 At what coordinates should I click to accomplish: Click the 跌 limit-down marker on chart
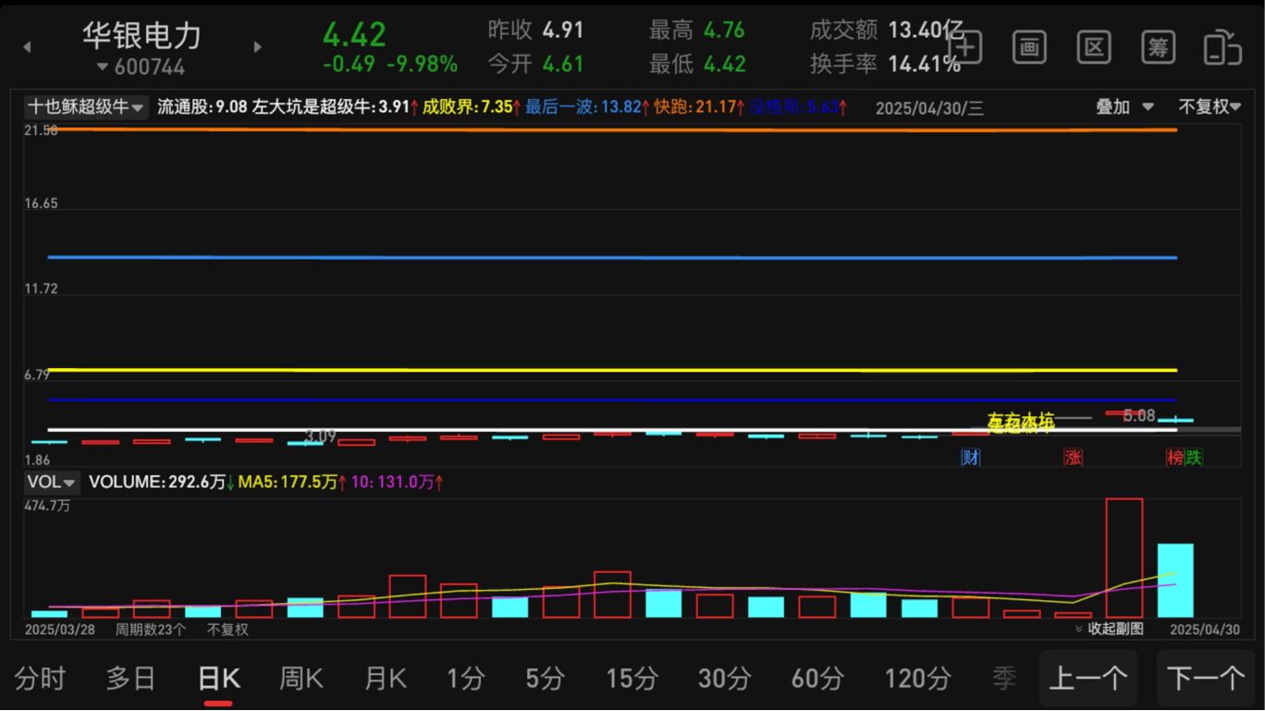point(1194,457)
